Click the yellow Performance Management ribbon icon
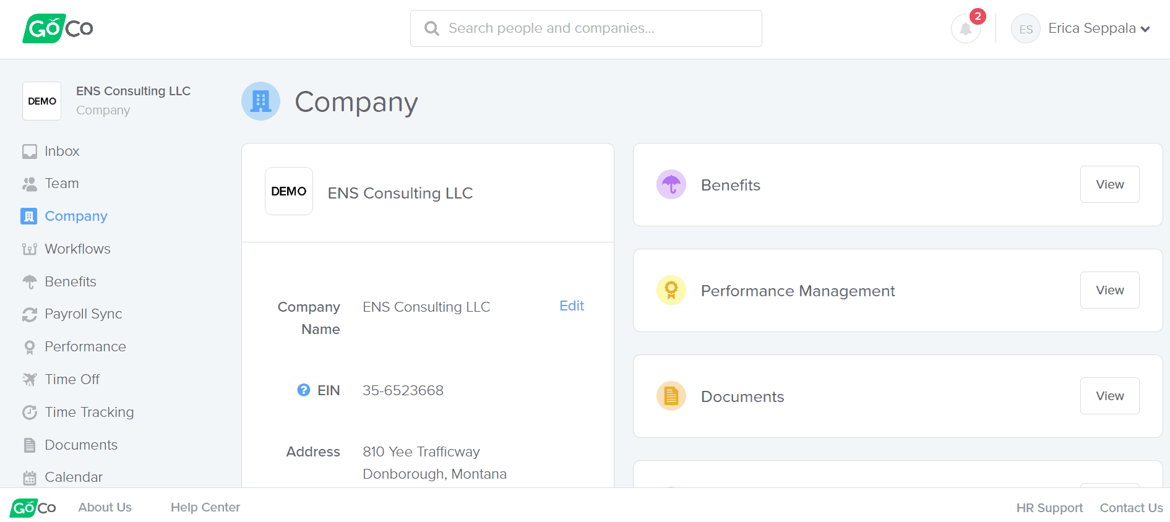Screen dimensions: 1170x522 point(671,290)
